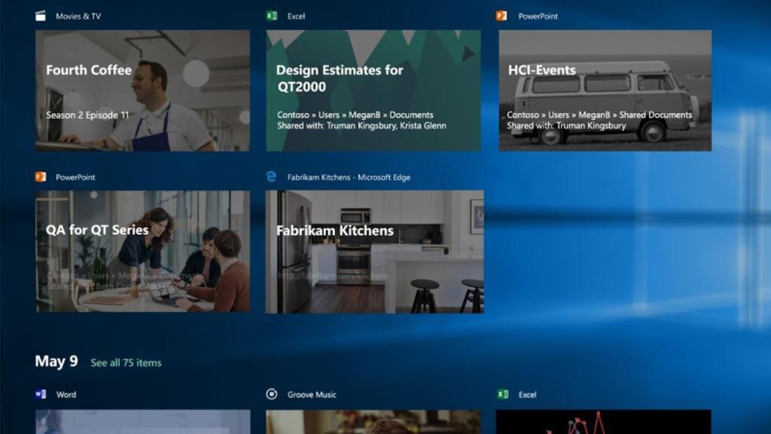Open the Fourth Coffee episode card
Screen dimensions: 771x434
(x=143, y=90)
